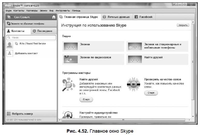Image resolution: width=200 pixels, height=135 pixels.
Task: Click vertical scrollbar up arrow
Action: pos(193,22)
